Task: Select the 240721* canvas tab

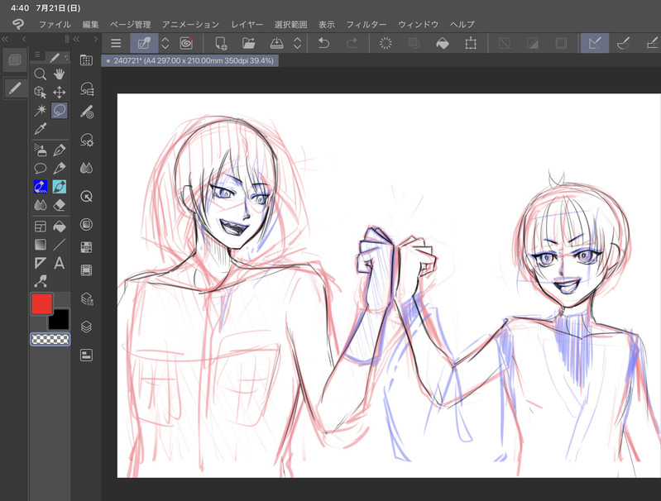Action: (189, 60)
